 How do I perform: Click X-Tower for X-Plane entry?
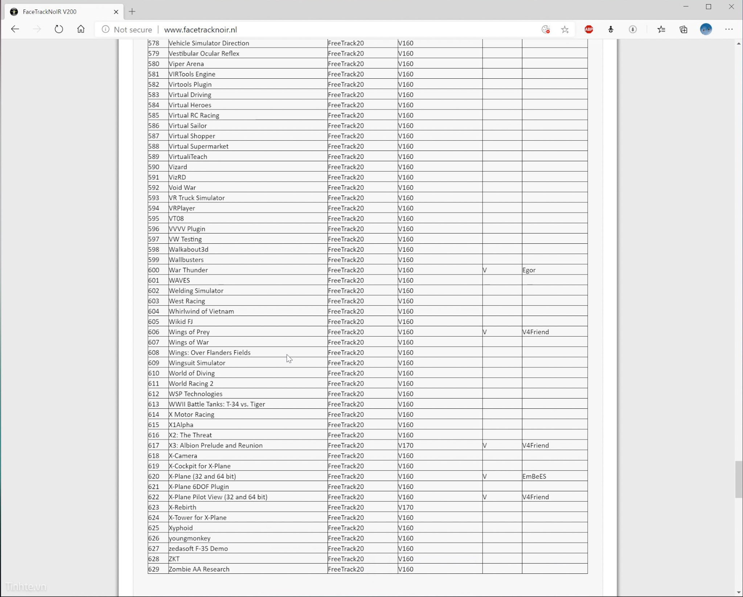(197, 518)
